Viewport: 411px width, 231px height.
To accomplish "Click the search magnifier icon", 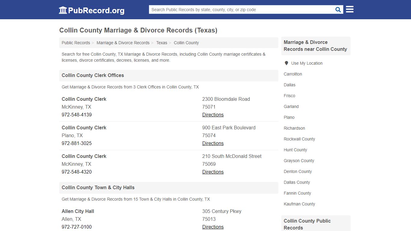I will pos(338,10).
